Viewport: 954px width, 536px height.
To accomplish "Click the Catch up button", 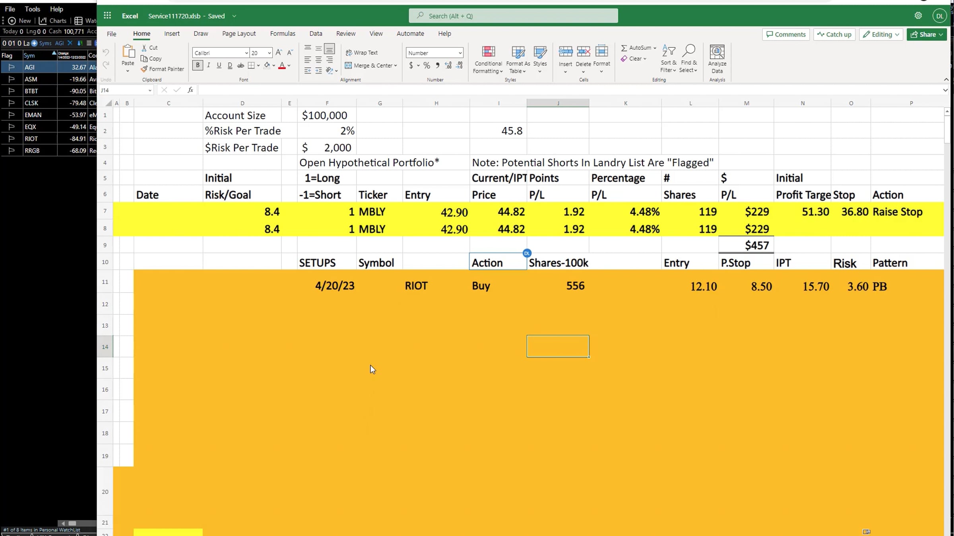I will 834,35.
